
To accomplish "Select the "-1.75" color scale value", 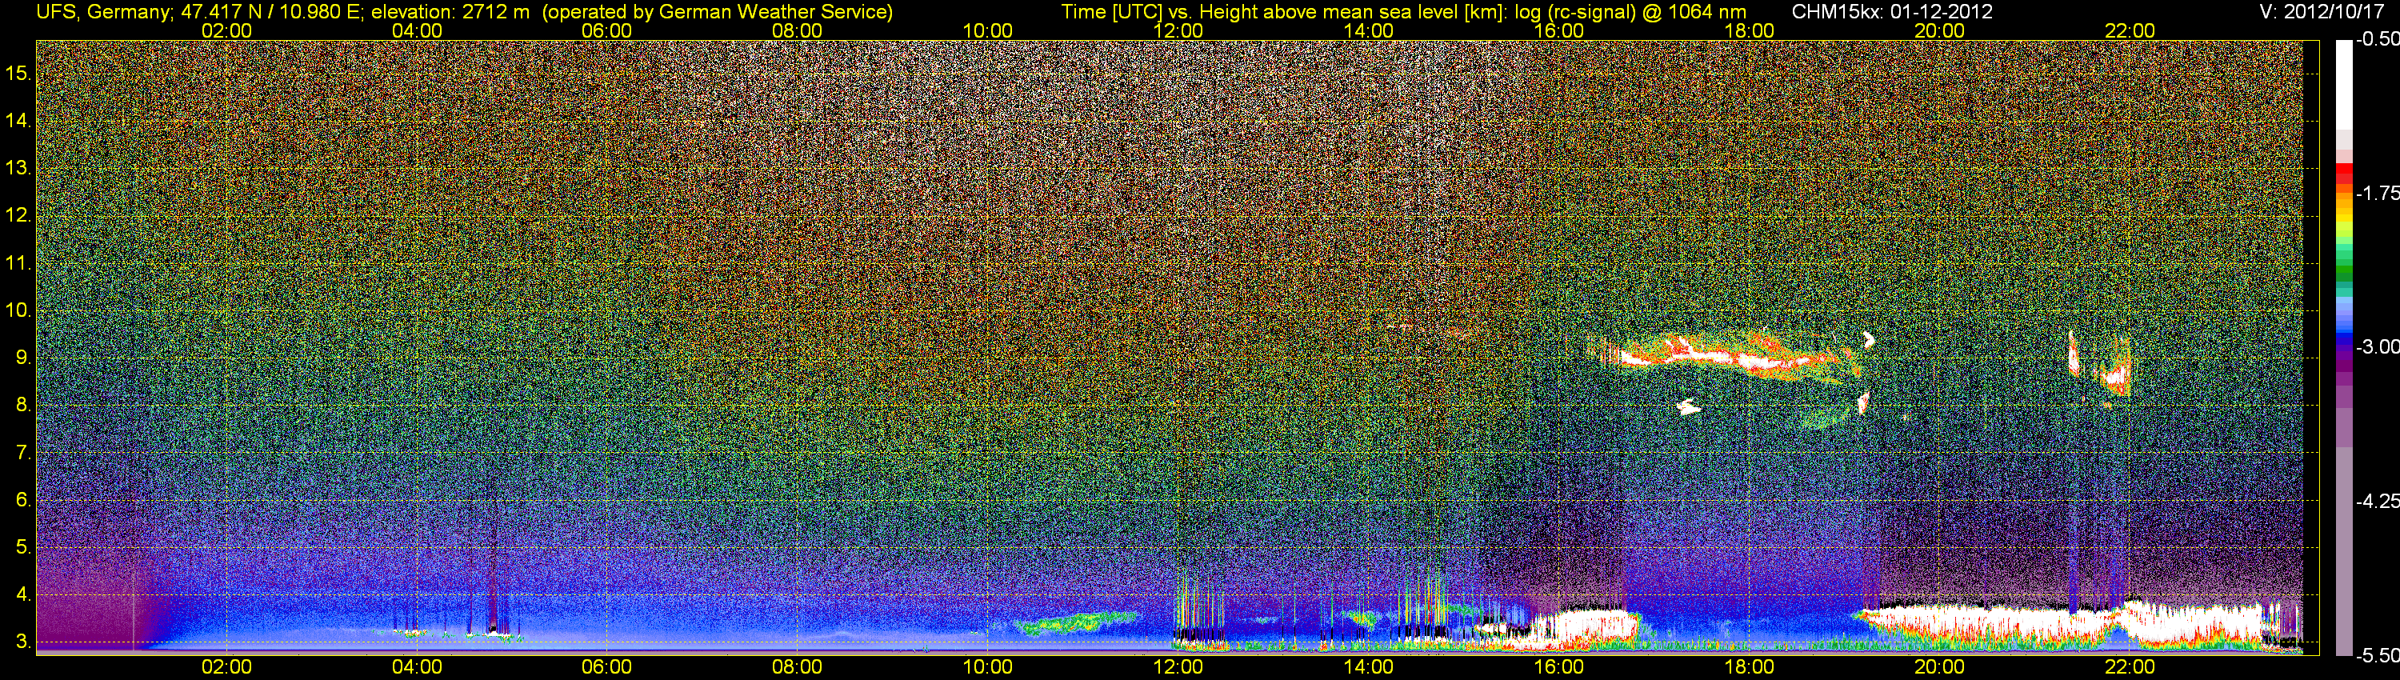I will 2377,193.
